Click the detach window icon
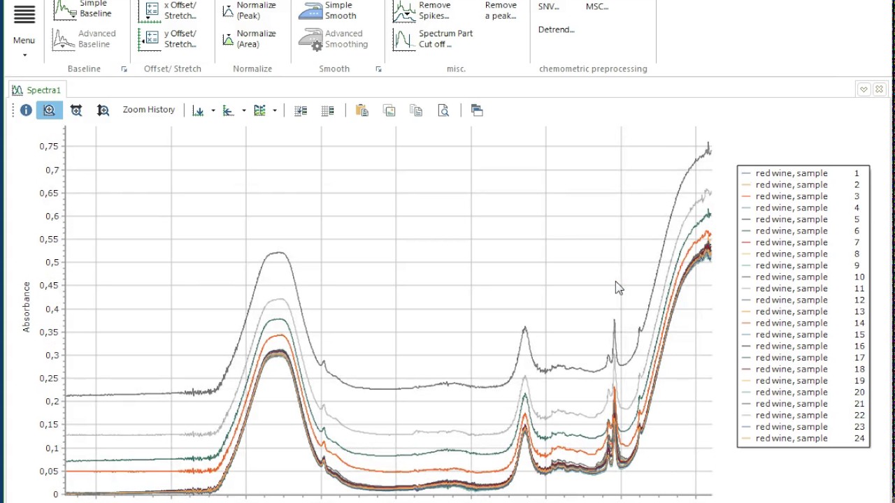Viewport: 895px width, 503px height. 477,110
